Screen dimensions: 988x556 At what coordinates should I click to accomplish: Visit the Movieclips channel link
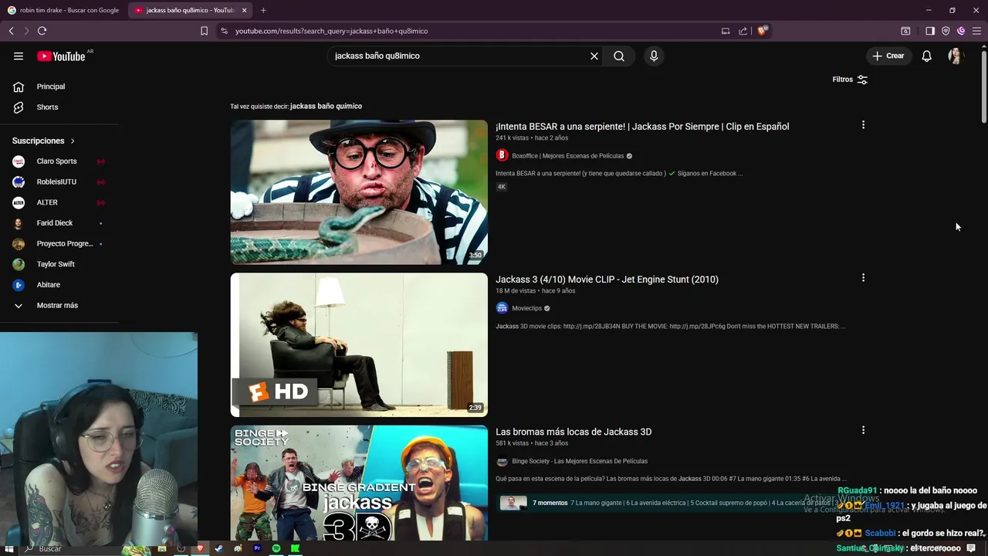(526, 308)
